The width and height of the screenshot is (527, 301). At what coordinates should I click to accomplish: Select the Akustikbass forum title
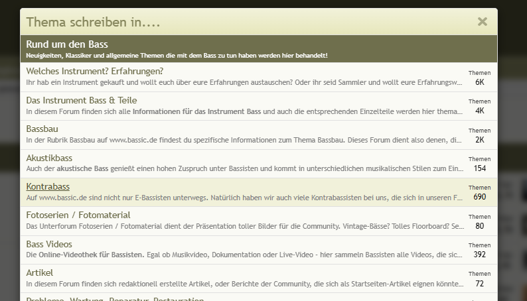(x=49, y=158)
